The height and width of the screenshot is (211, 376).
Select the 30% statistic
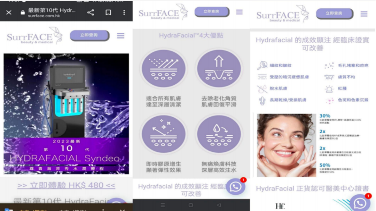click(x=325, y=116)
